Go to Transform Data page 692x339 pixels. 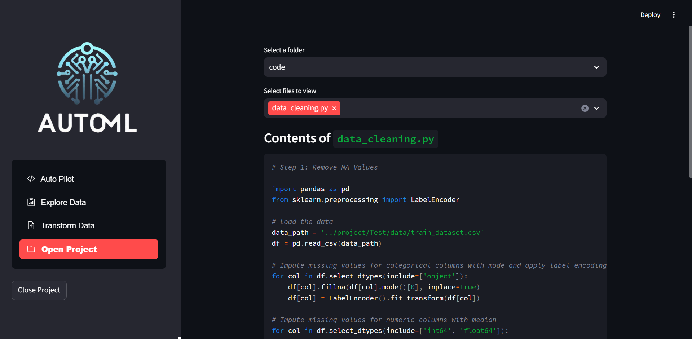point(89,225)
